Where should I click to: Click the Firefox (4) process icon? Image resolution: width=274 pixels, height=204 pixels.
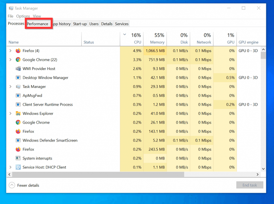pos(18,51)
